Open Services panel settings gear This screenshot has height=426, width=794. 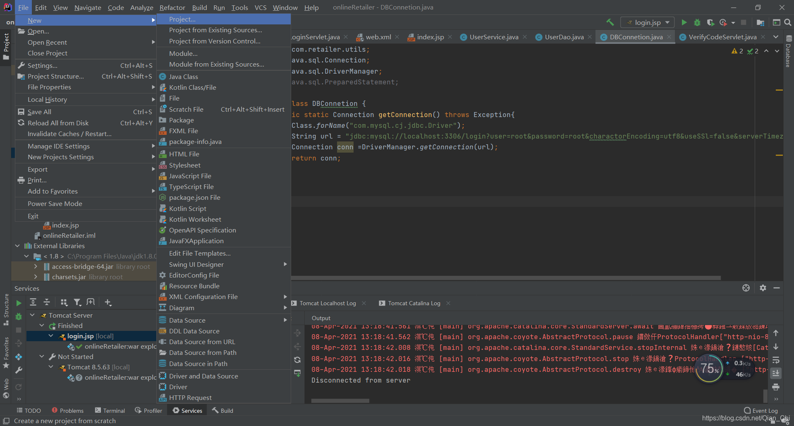[x=763, y=288]
